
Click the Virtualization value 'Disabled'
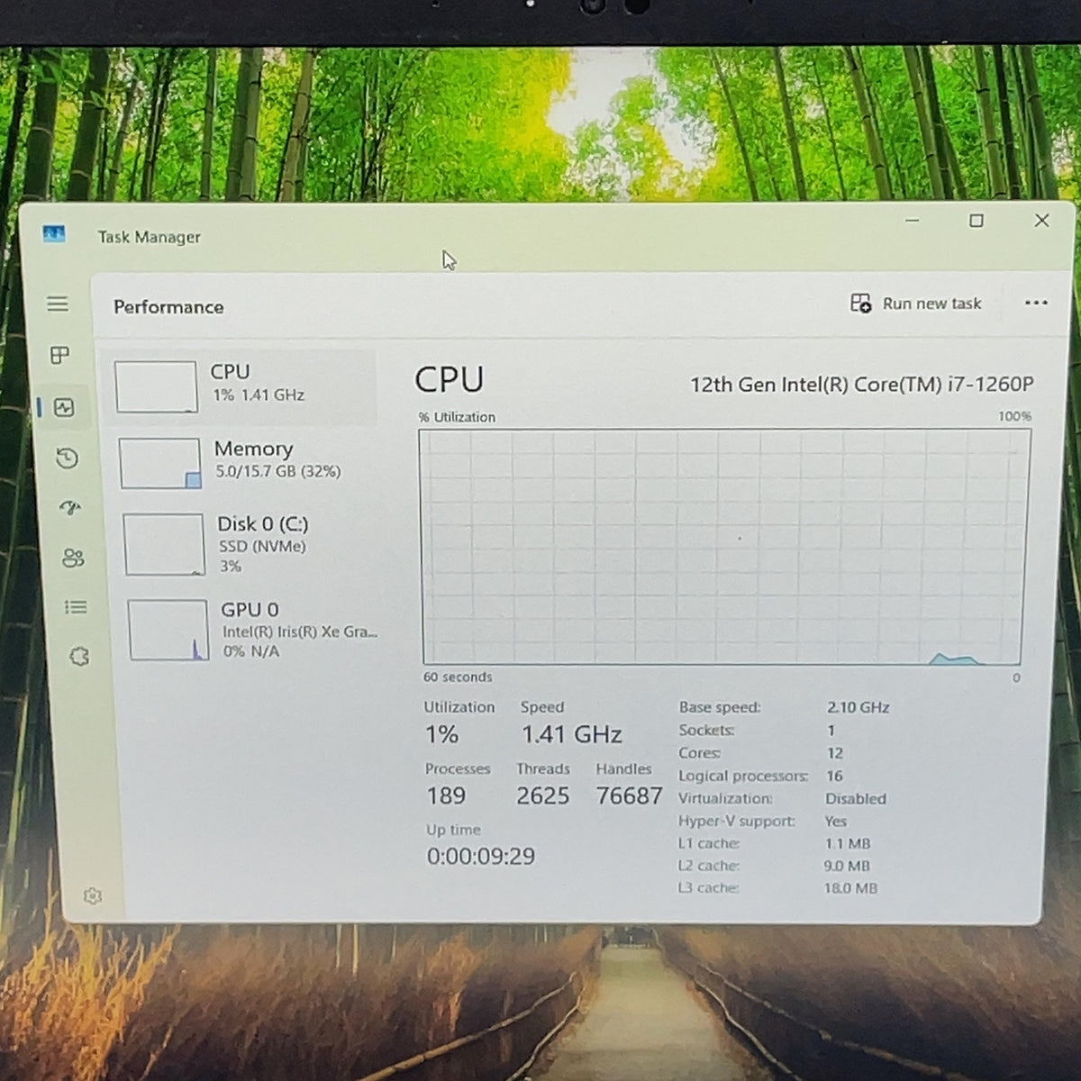click(x=856, y=798)
